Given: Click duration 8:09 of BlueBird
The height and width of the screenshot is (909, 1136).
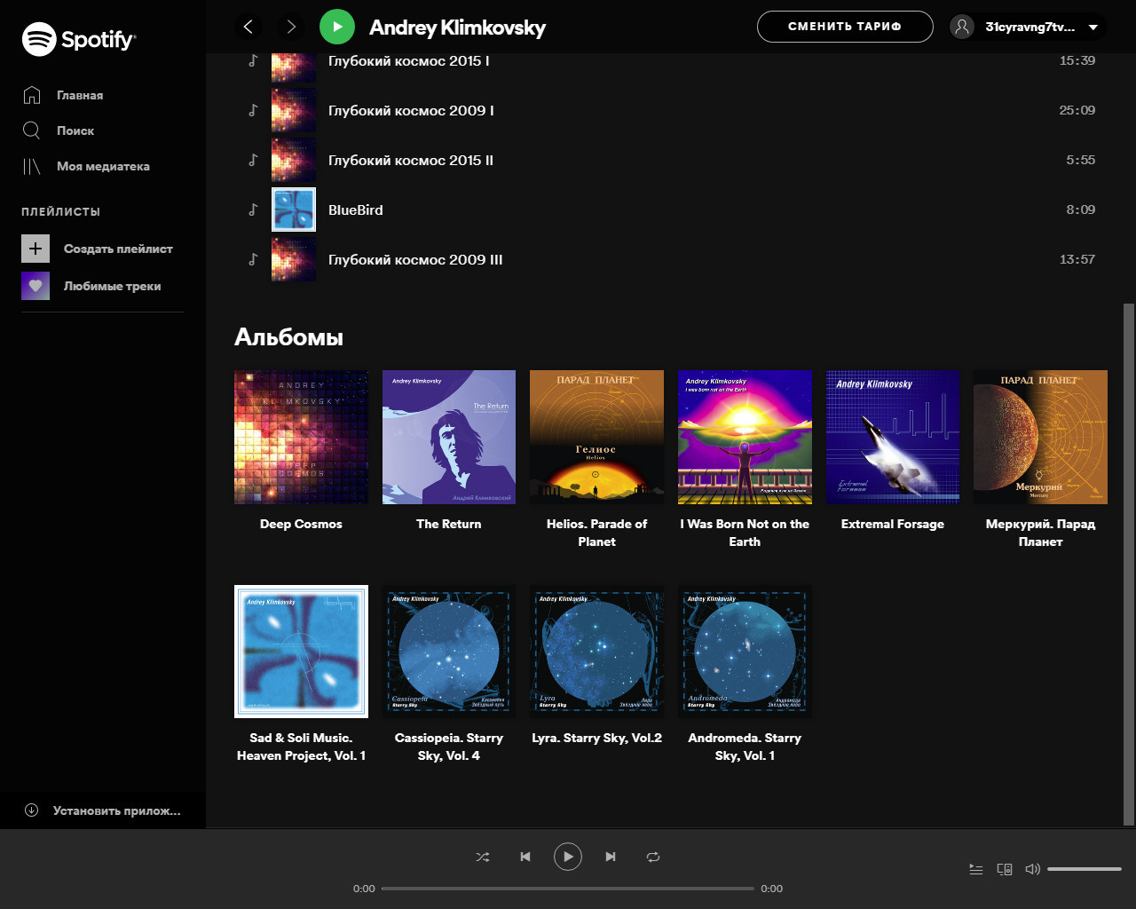Looking at the screenshot, I should (1080, 209).
